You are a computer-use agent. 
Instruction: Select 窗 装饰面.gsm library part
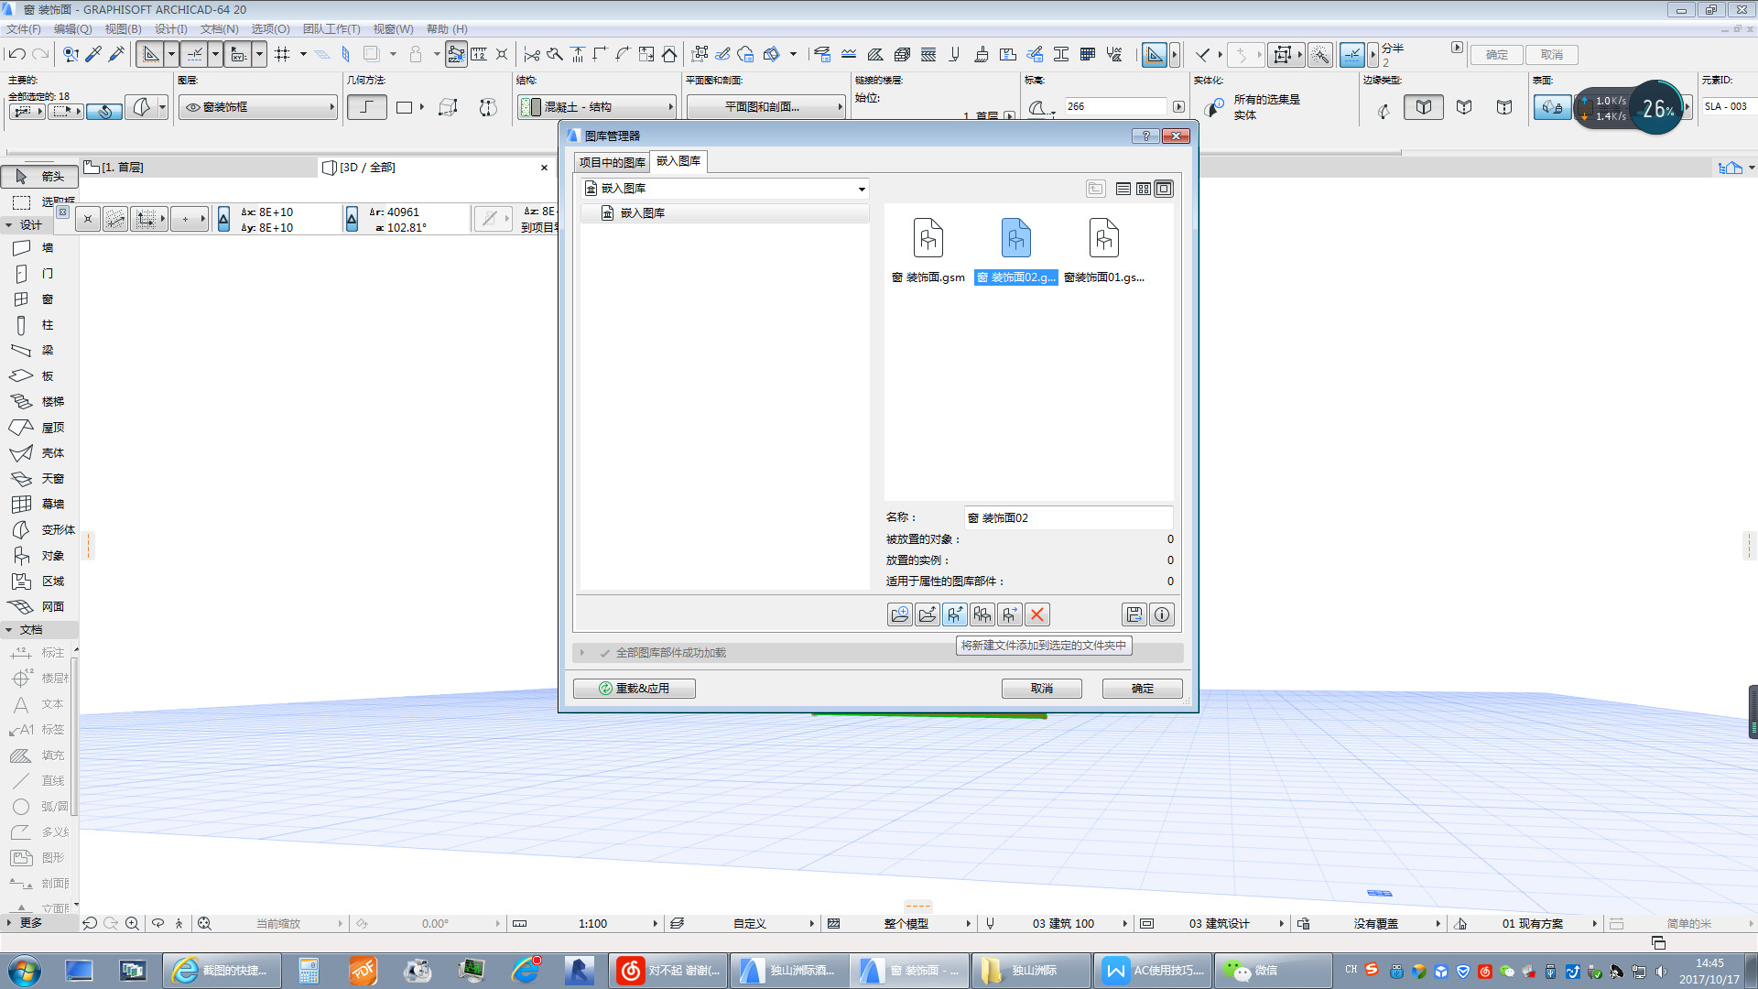[x=928, y=252]
